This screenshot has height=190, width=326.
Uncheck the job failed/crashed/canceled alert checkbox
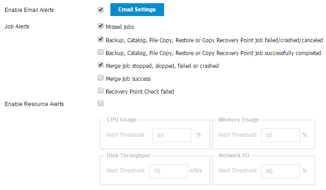pyautogui.click(x=101, y=39)
